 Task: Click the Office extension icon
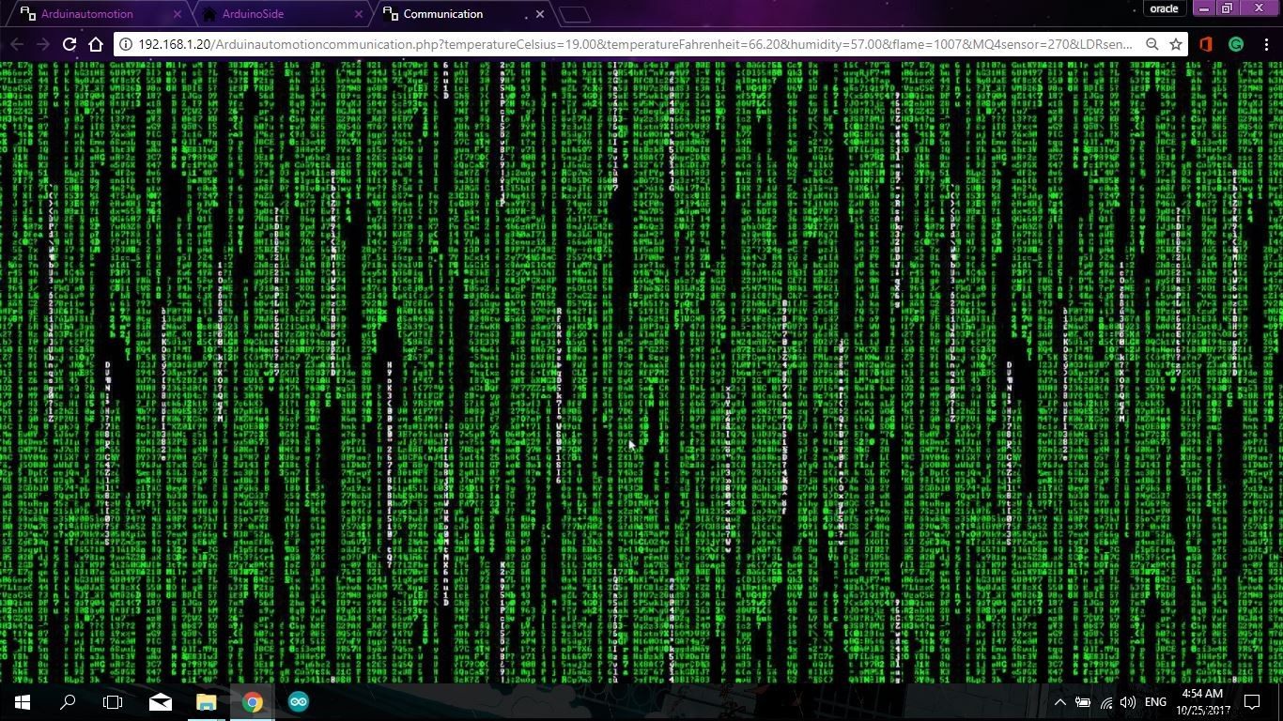(x=1206, y=44)
